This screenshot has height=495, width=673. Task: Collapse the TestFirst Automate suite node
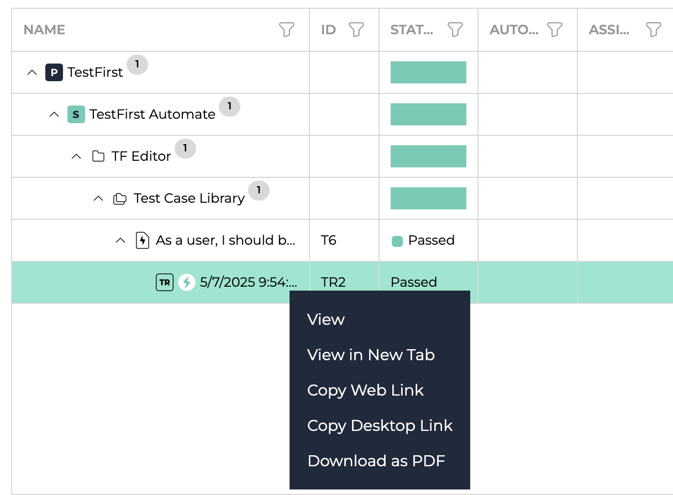54,114
